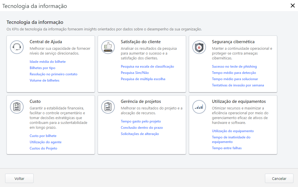Open Tempo gasto pelo projeto KPI
The image size is (298, 187).
pos(141,121)
